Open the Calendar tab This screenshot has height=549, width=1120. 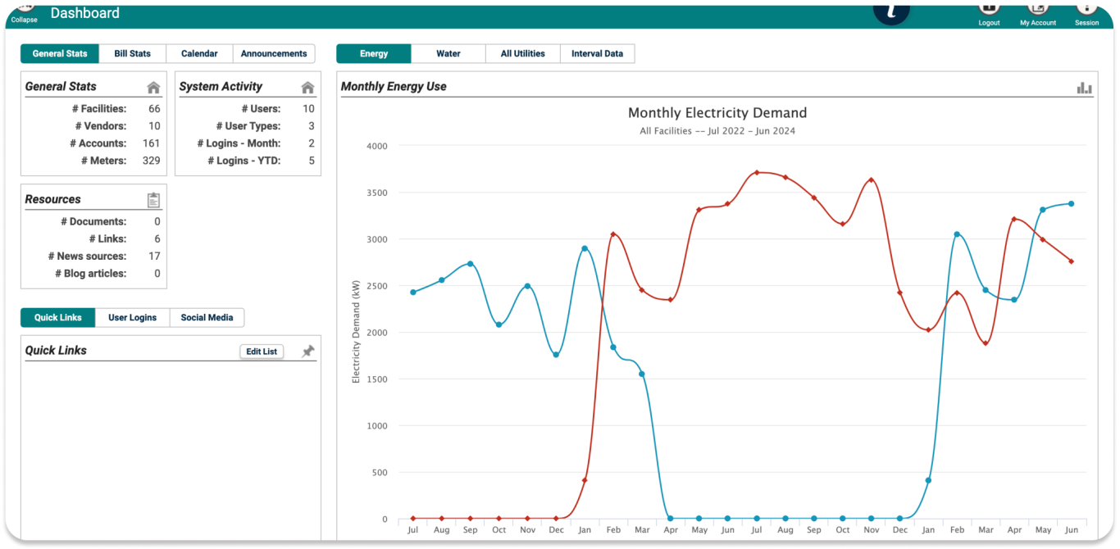[199, 53]
